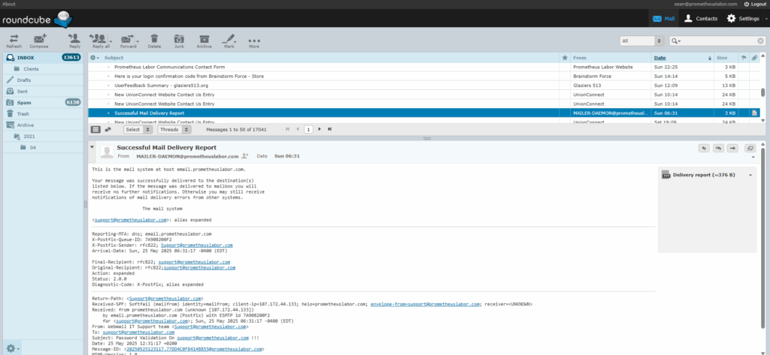Image resolution: width=770 pixels, height=355 pixels.
Task: Open the Reply all dropdown arrow
Action: (111, 41)
